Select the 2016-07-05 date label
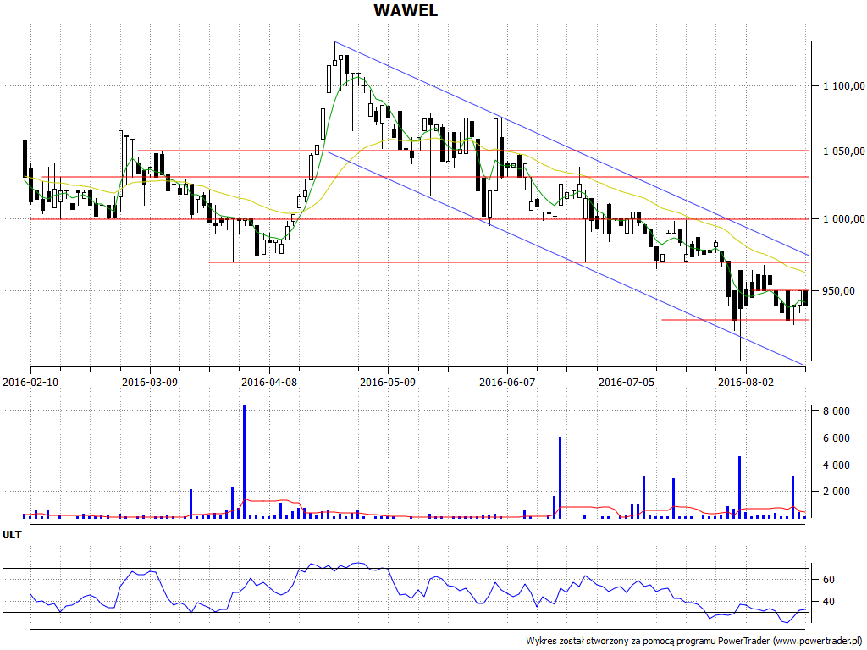This screenshot has width=867, height=650. 627,382
